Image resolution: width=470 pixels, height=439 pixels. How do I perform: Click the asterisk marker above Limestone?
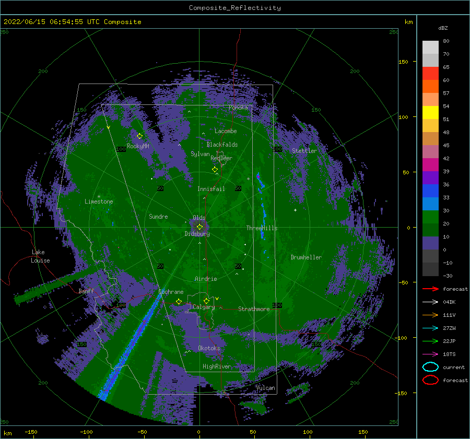(x=99, y=197)
